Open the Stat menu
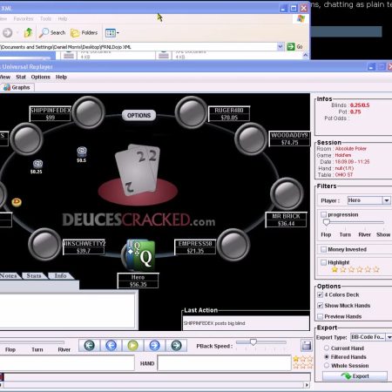Screen dimensions: 392x392 point(21,77)
